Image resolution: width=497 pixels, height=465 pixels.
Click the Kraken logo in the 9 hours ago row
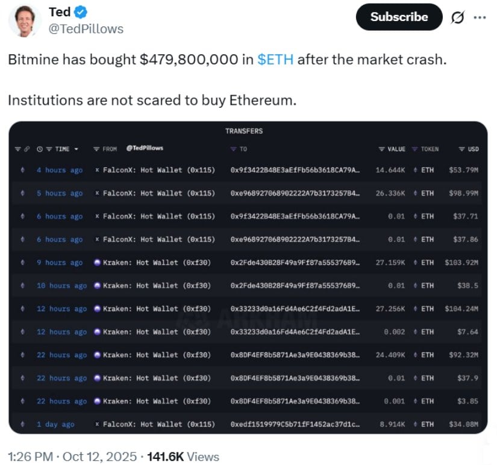98,263
